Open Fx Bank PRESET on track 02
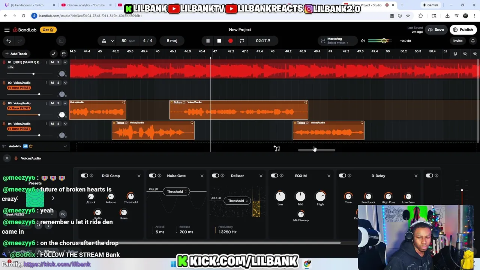 [x=19, y=88]
